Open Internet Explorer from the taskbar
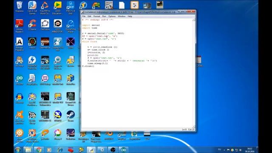Image resolution: width=272 pixels, height=153 pixels. (x=60, y=150)
